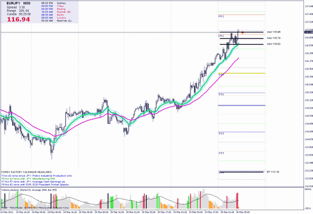The image size is (313, 214).
Task: Open the Average Cash Earnings y/y headline
Action: [x=34, y=182]
